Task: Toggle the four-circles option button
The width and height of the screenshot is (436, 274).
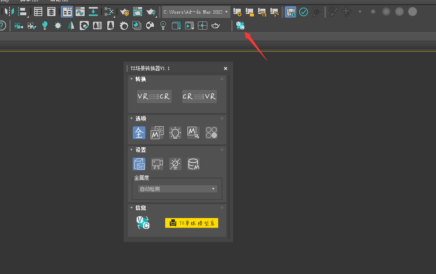Action: [211, 132]
